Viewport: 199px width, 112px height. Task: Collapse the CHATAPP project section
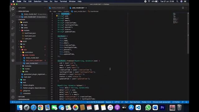point(21,20)
